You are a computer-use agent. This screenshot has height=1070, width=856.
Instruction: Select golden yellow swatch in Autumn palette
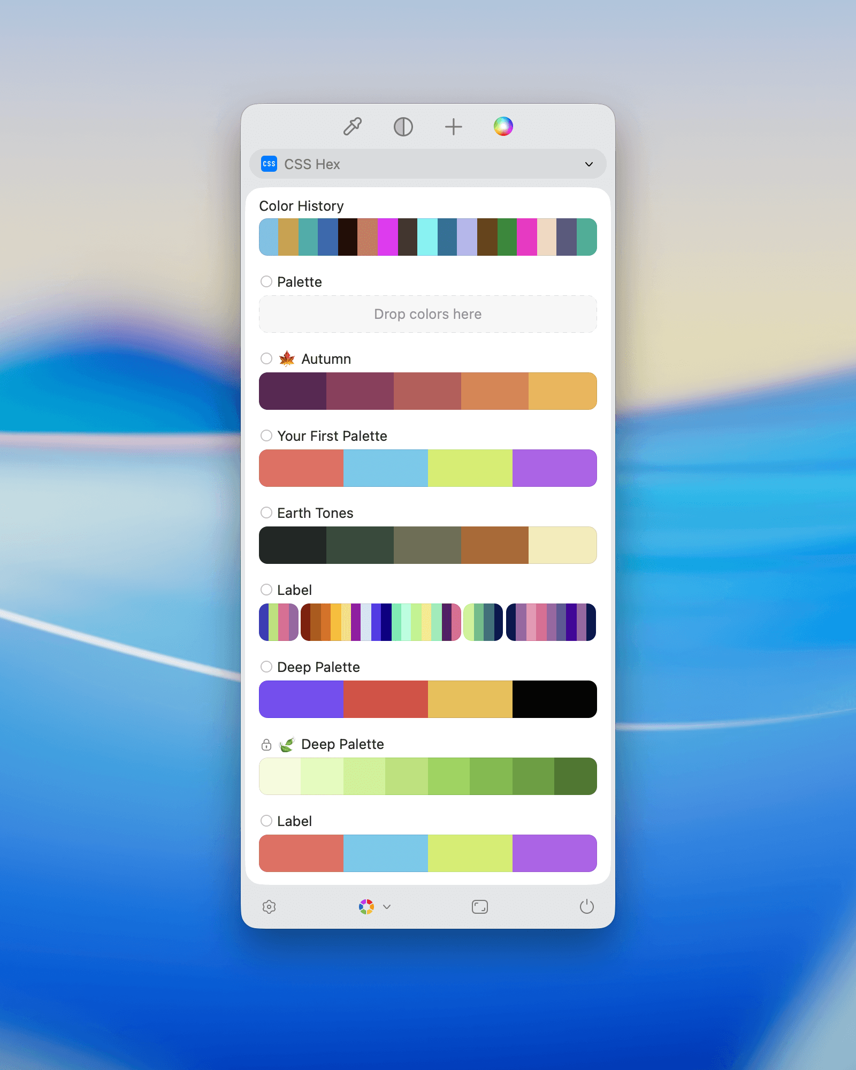pyautogui.click(x=563, y=391)
